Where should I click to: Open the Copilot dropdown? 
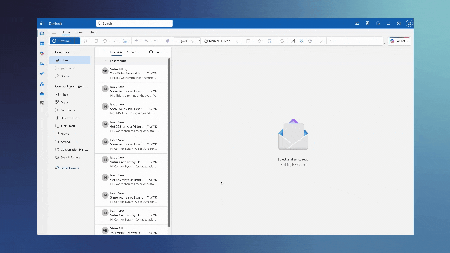408,41
